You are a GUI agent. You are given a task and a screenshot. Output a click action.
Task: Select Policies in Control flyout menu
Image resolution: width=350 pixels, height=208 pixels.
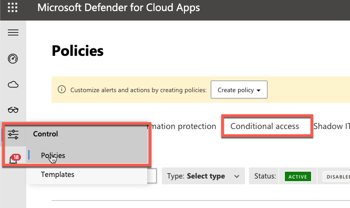point(53,155)
